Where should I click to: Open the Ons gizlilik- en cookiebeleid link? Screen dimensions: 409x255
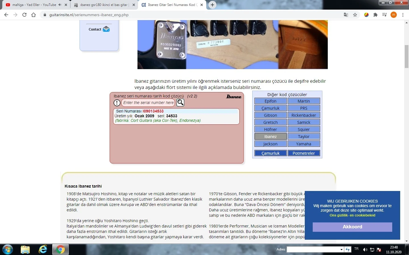tap(352, 215)
